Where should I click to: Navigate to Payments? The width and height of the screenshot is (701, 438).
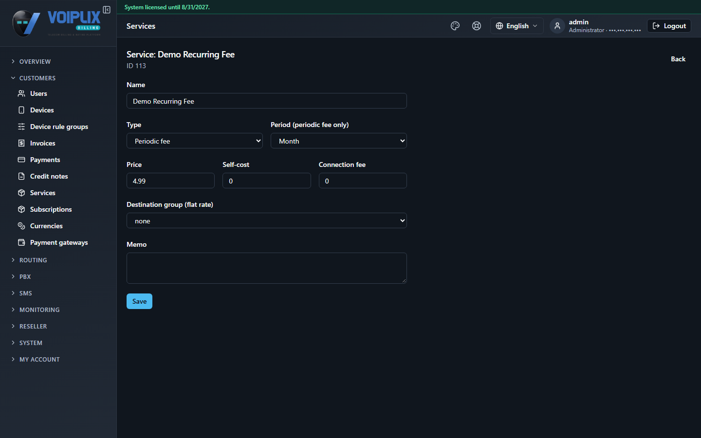45,160
